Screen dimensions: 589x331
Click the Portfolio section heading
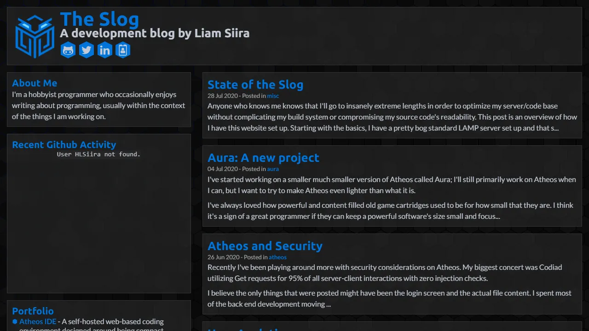click(x=33, y=311)
